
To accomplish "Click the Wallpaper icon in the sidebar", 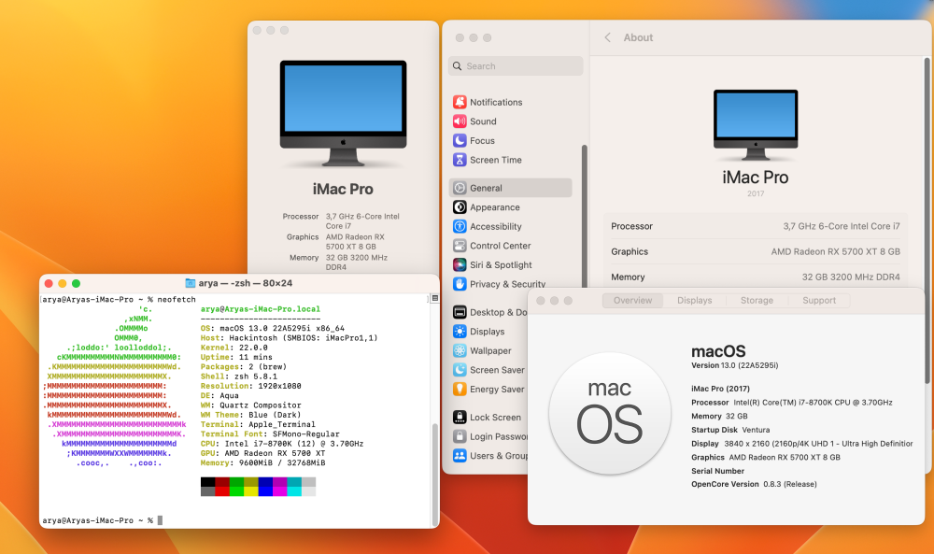I will point(460,351).
